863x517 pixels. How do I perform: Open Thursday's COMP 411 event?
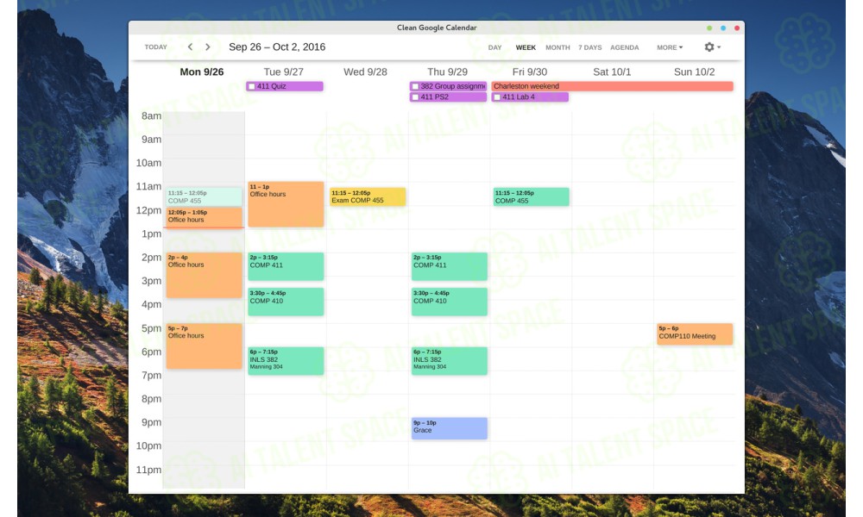click(x=449, y=266)
